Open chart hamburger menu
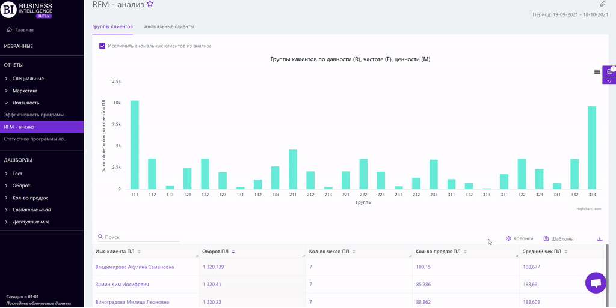Screen dimensions: 616x308 pos(597,71)
